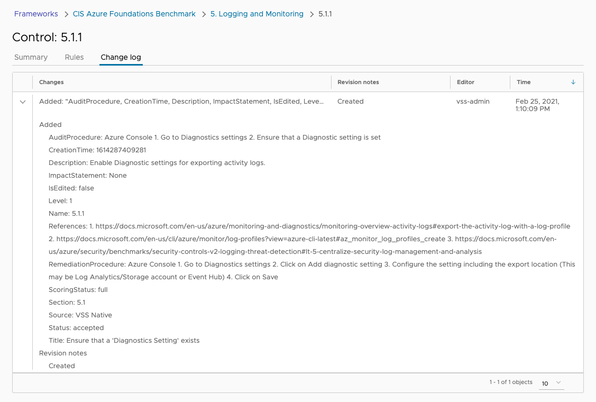Go to 5. Logging and Monitoring breadcrumb
This screenshot has width=596, height=402.
click(x=257, y=14)
